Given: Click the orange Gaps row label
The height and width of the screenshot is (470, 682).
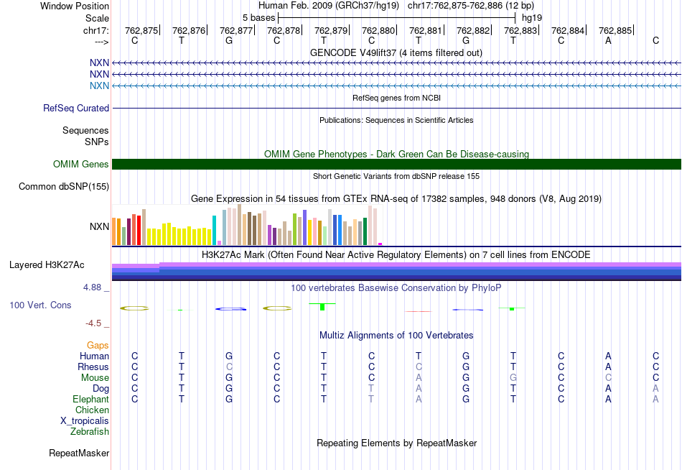Looking at the screenshot, I should (98, 346).
